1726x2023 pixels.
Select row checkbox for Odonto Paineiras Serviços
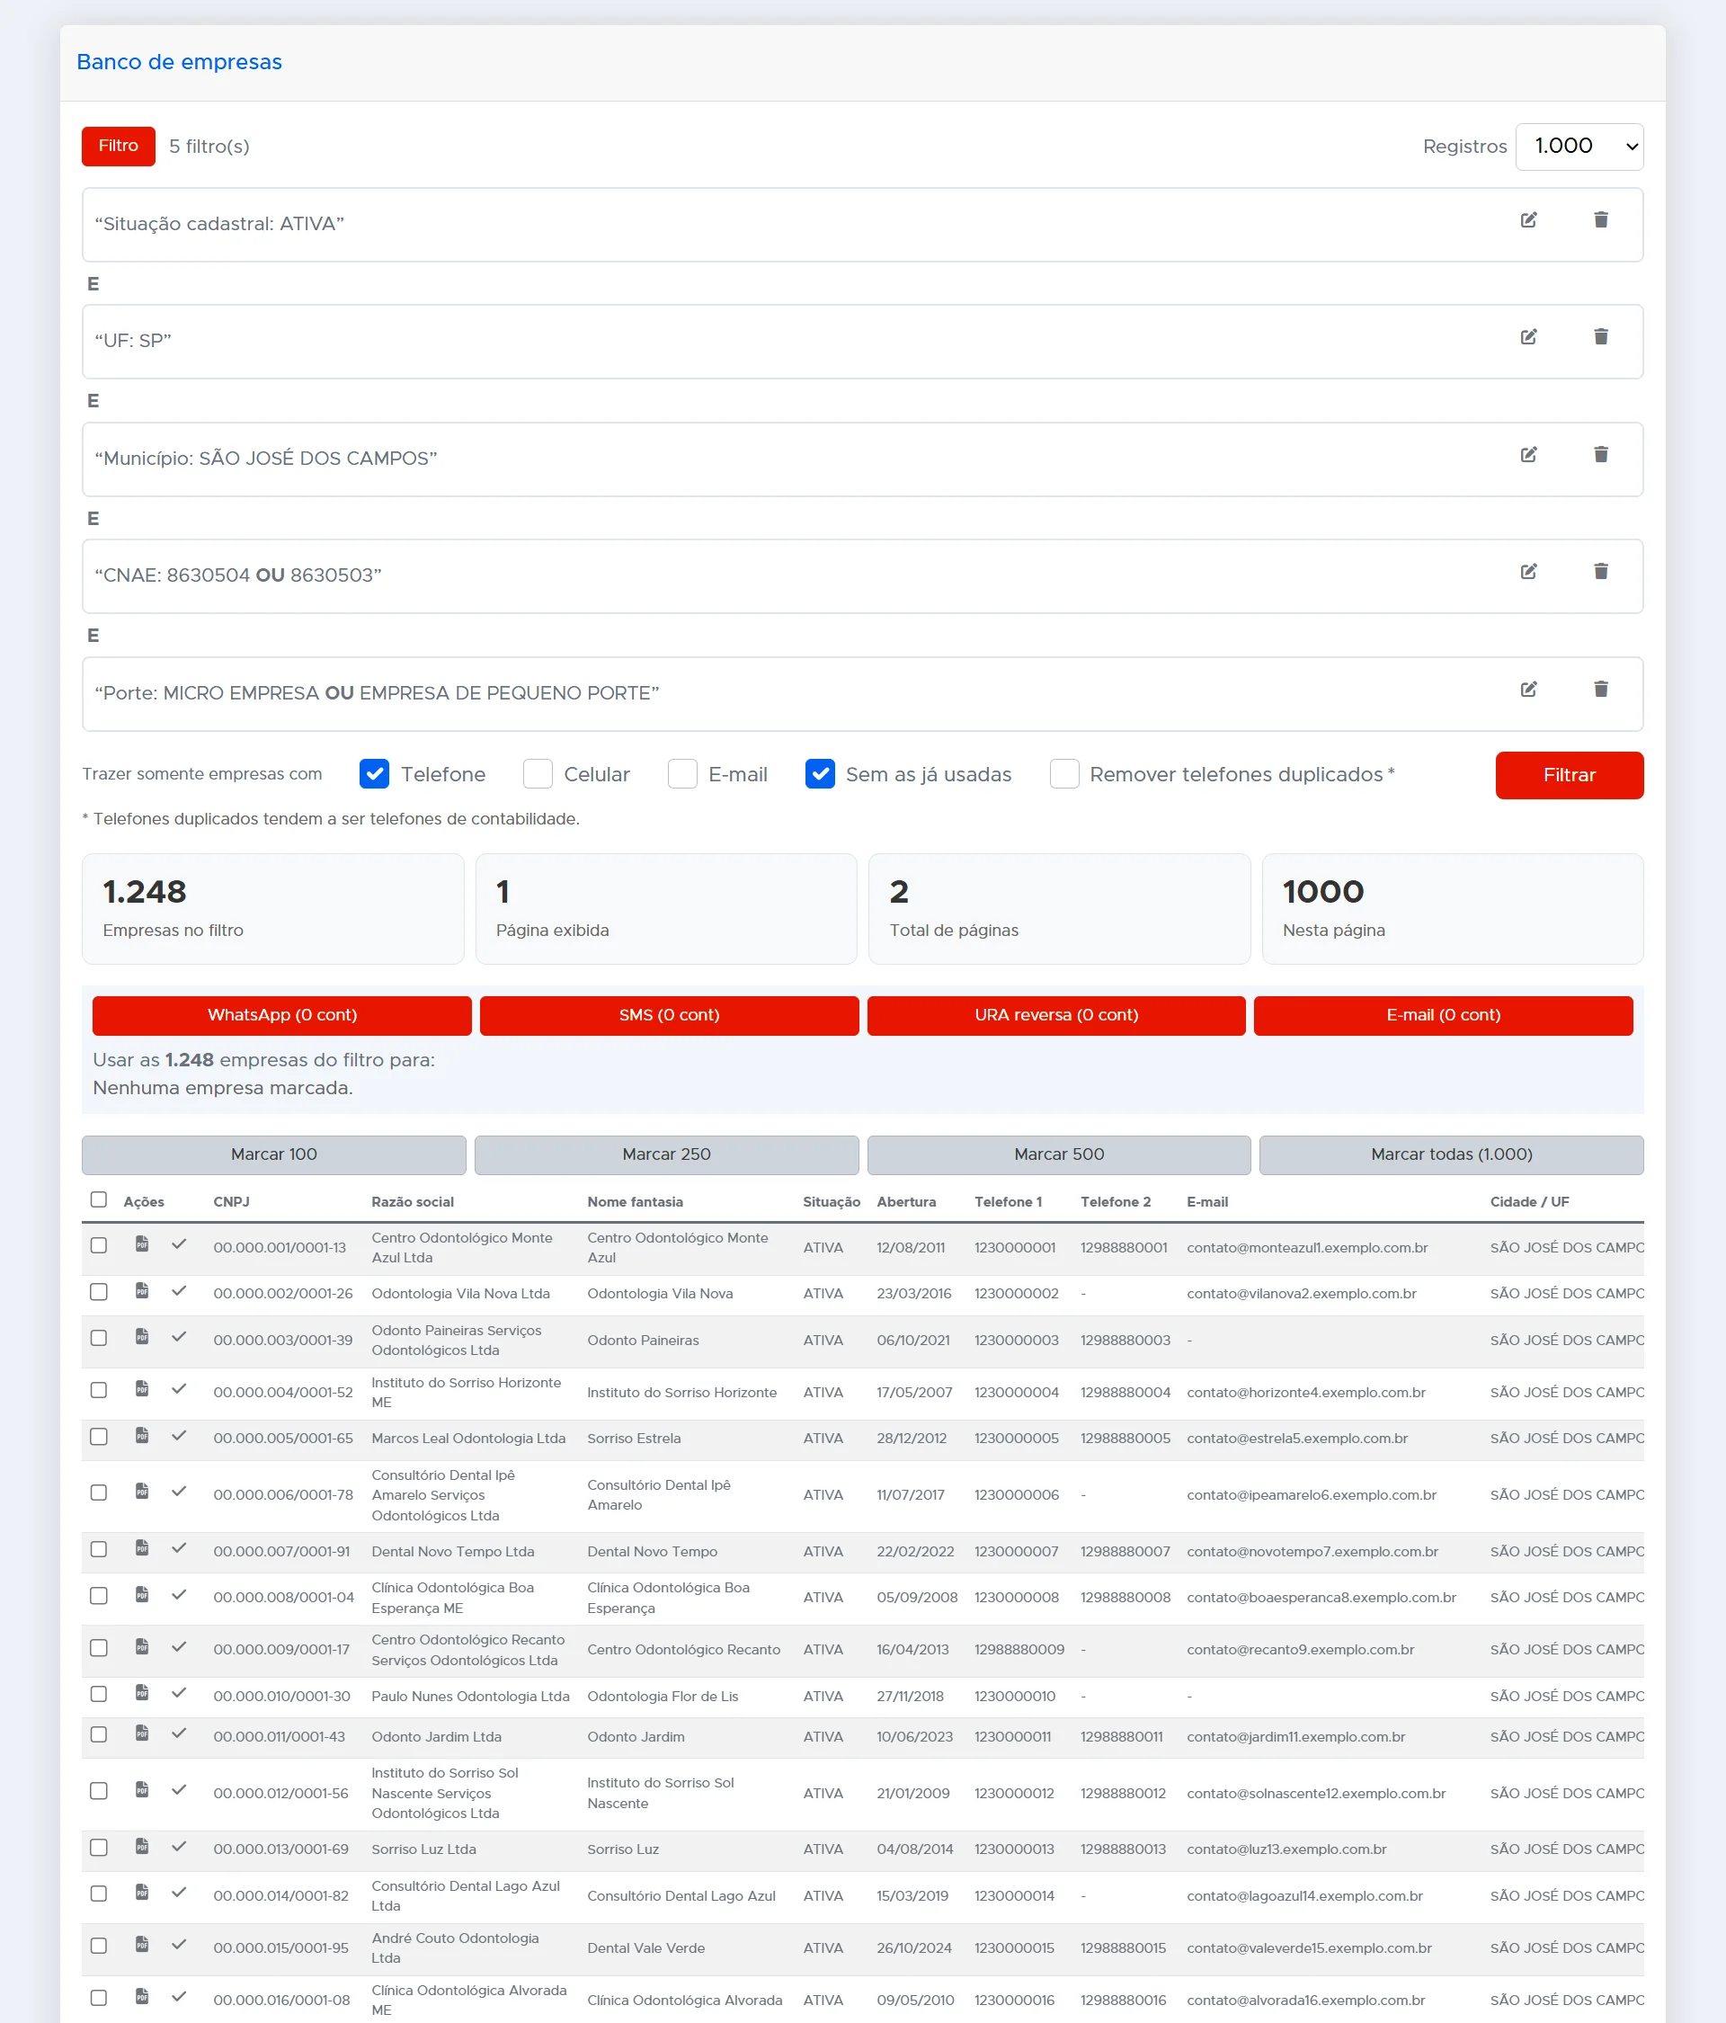[99, 1338]
